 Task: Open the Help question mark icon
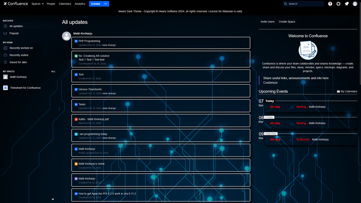point(330,4)
